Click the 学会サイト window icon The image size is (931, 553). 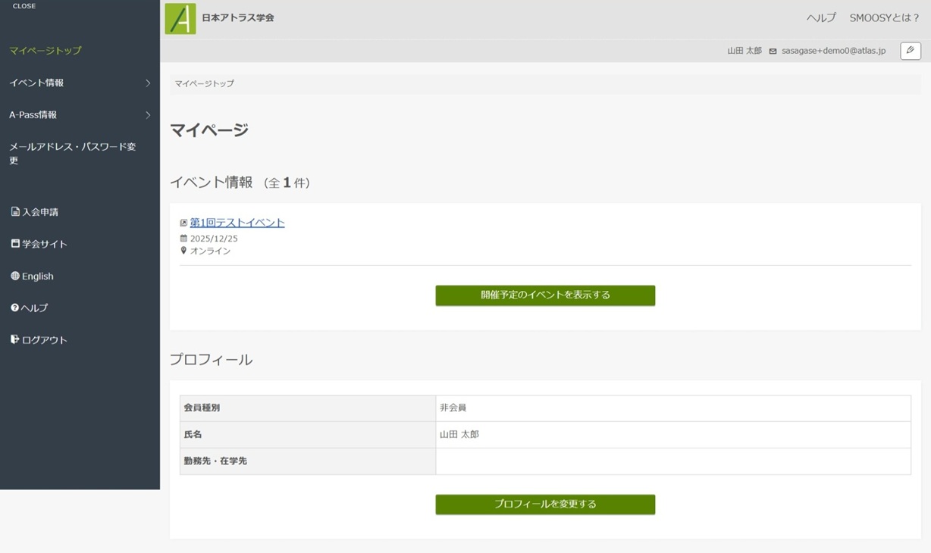(x=15, y=244)
